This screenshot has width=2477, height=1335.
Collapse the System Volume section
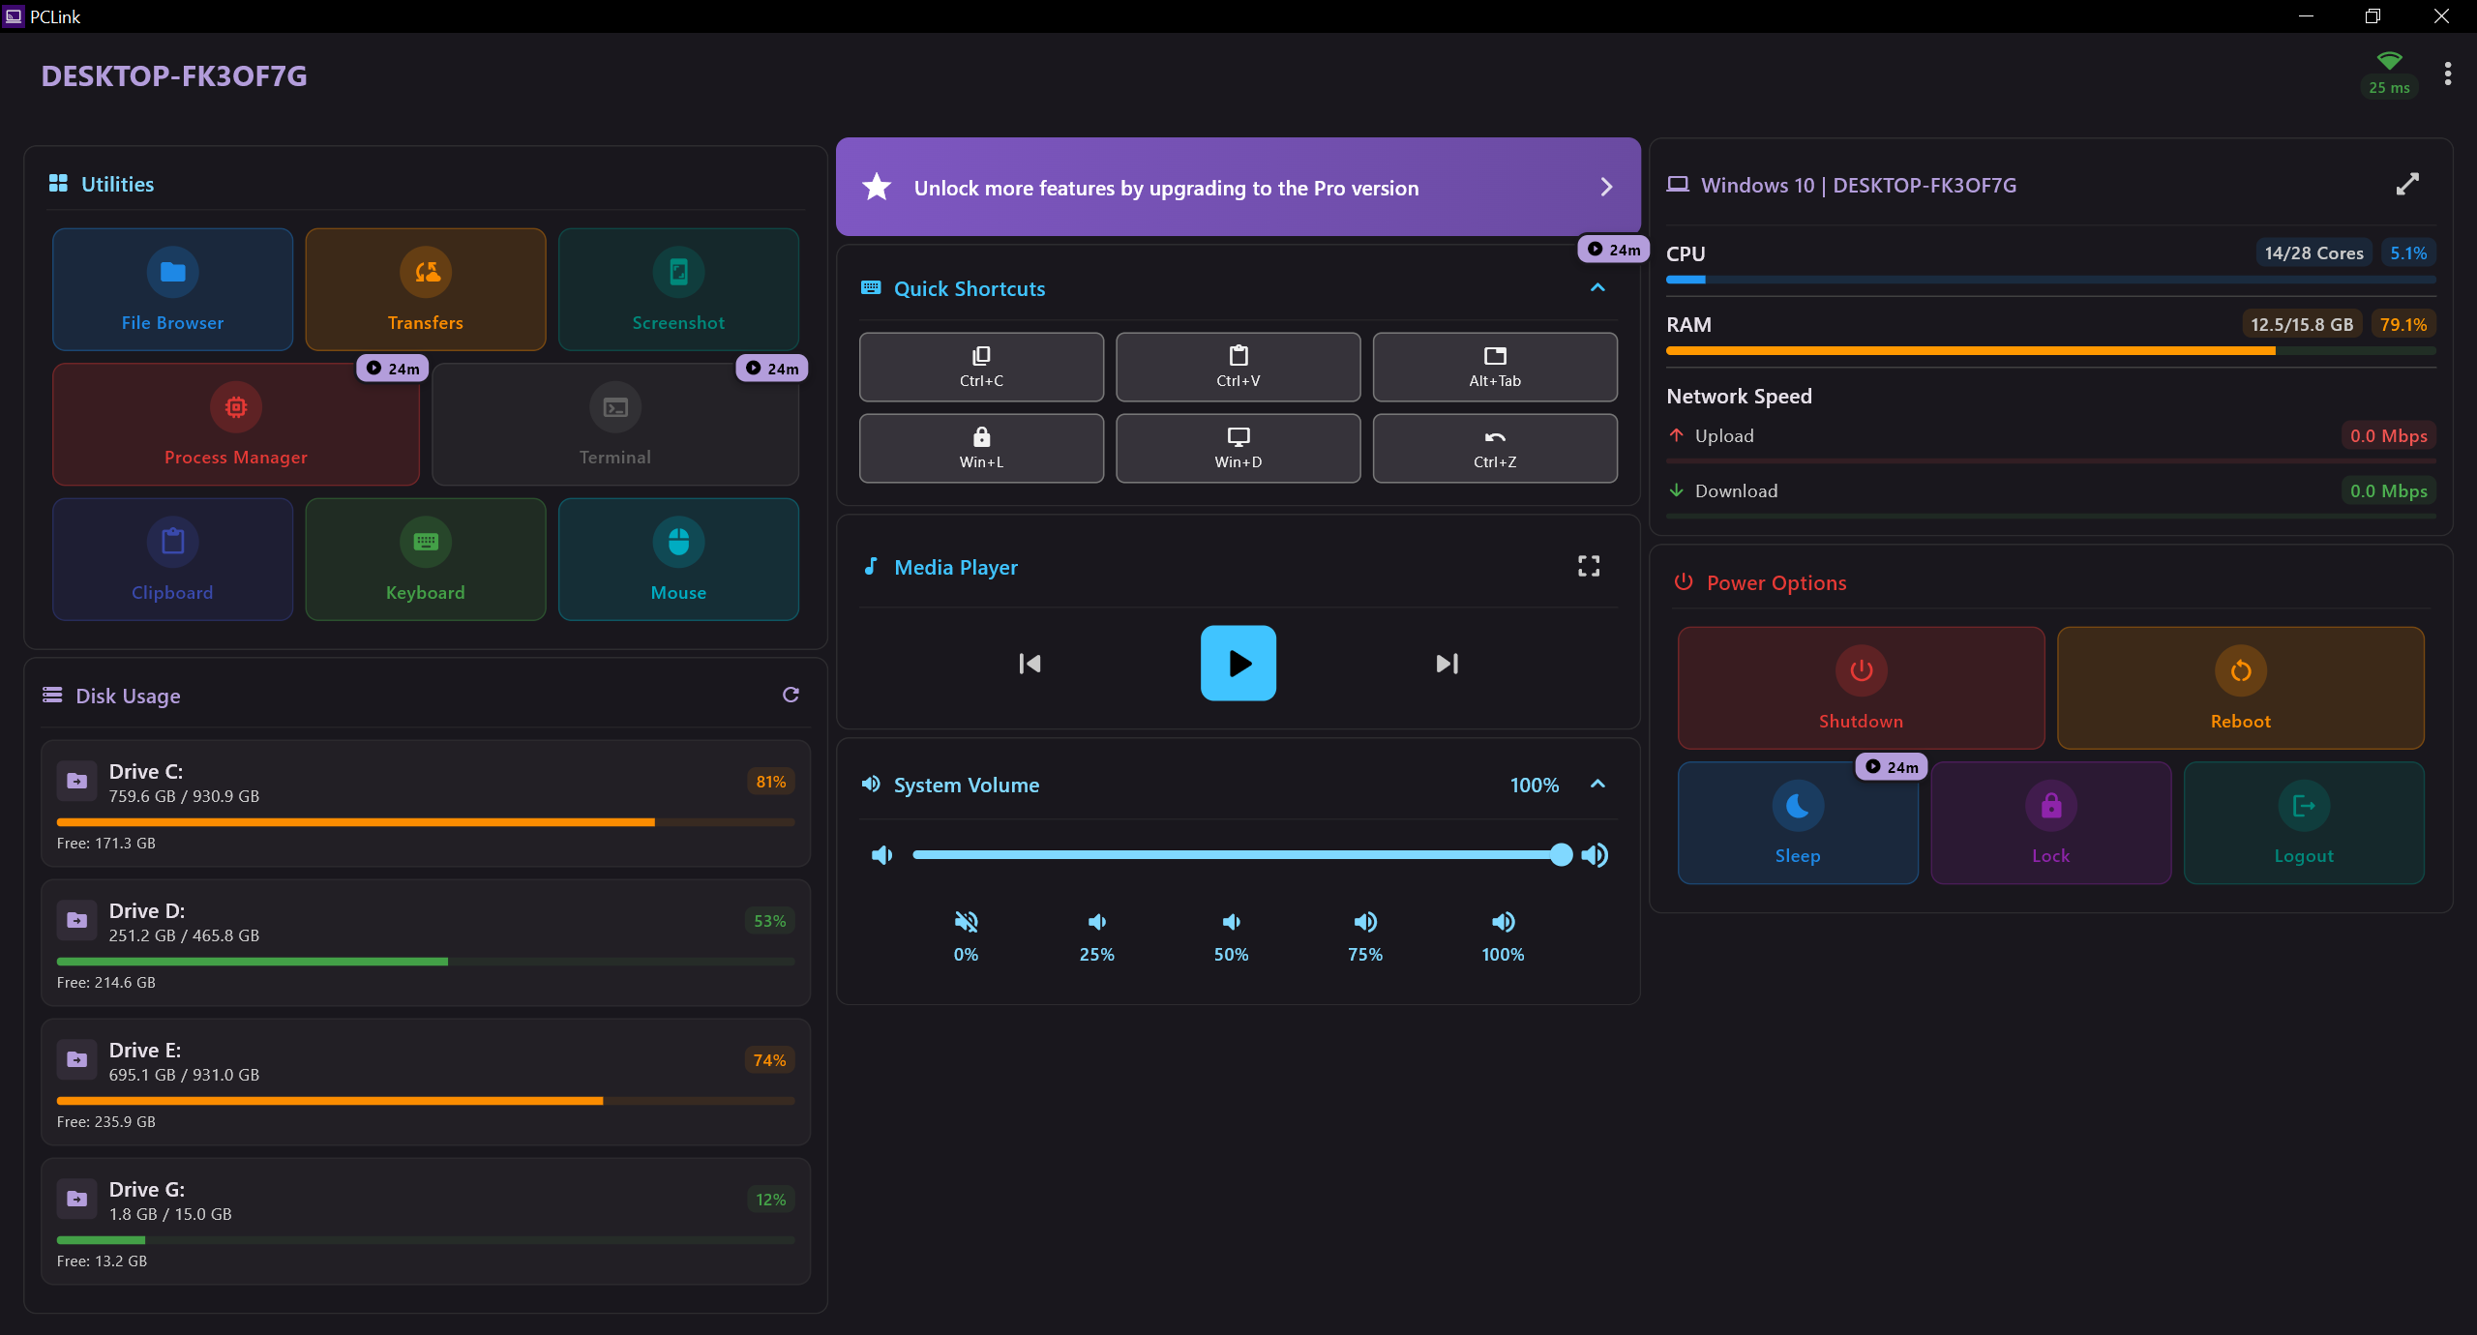1597,784
